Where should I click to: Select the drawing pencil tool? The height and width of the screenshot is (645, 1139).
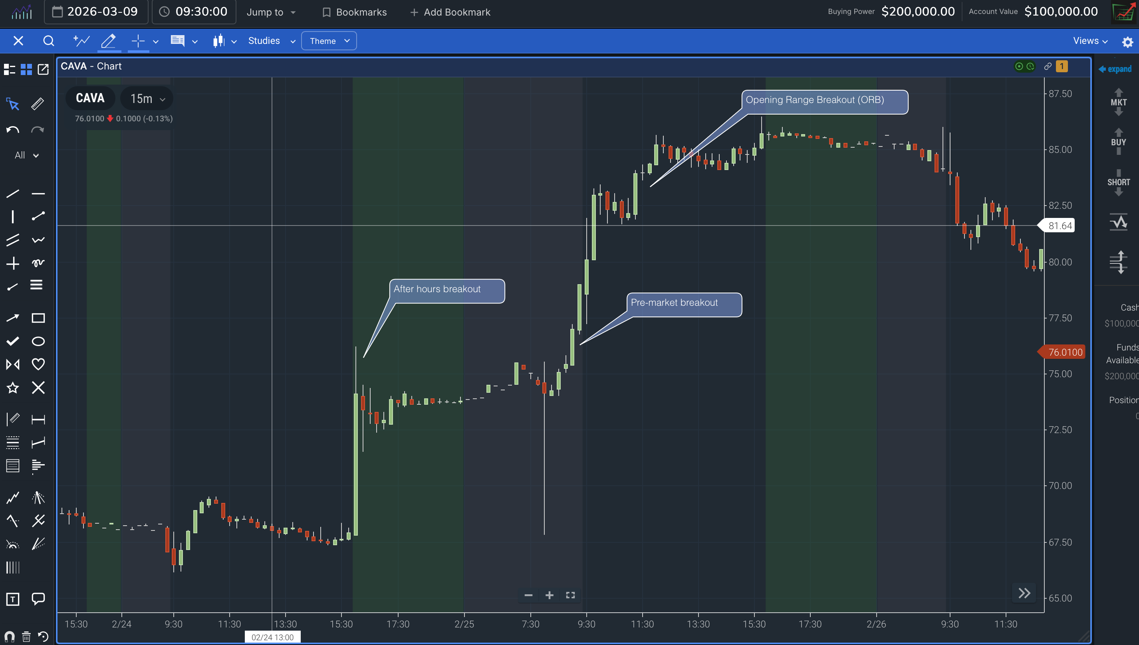[x=109, y=41]
